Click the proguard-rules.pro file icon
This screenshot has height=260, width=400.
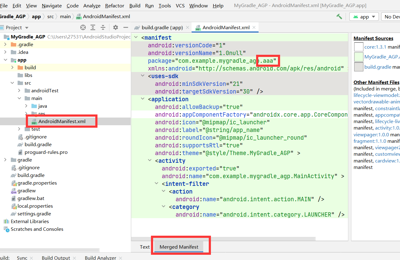[20, 152]
